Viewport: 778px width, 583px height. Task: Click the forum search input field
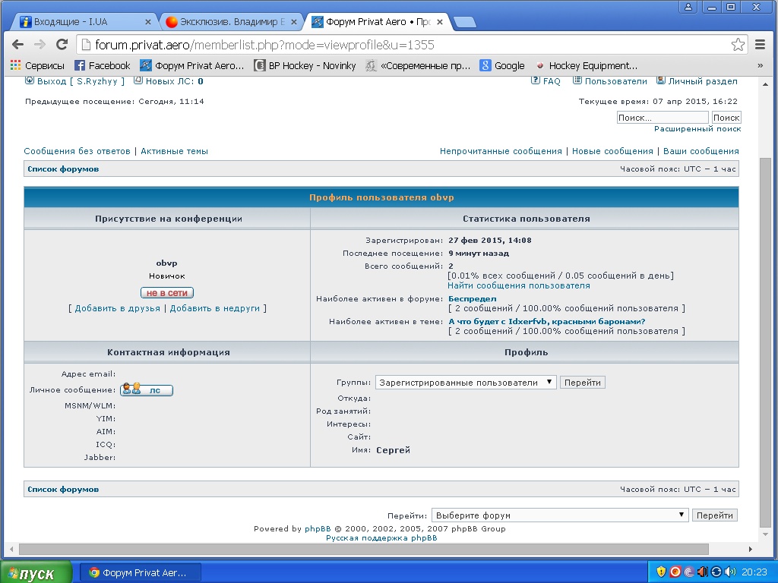[x=662, y=118]
